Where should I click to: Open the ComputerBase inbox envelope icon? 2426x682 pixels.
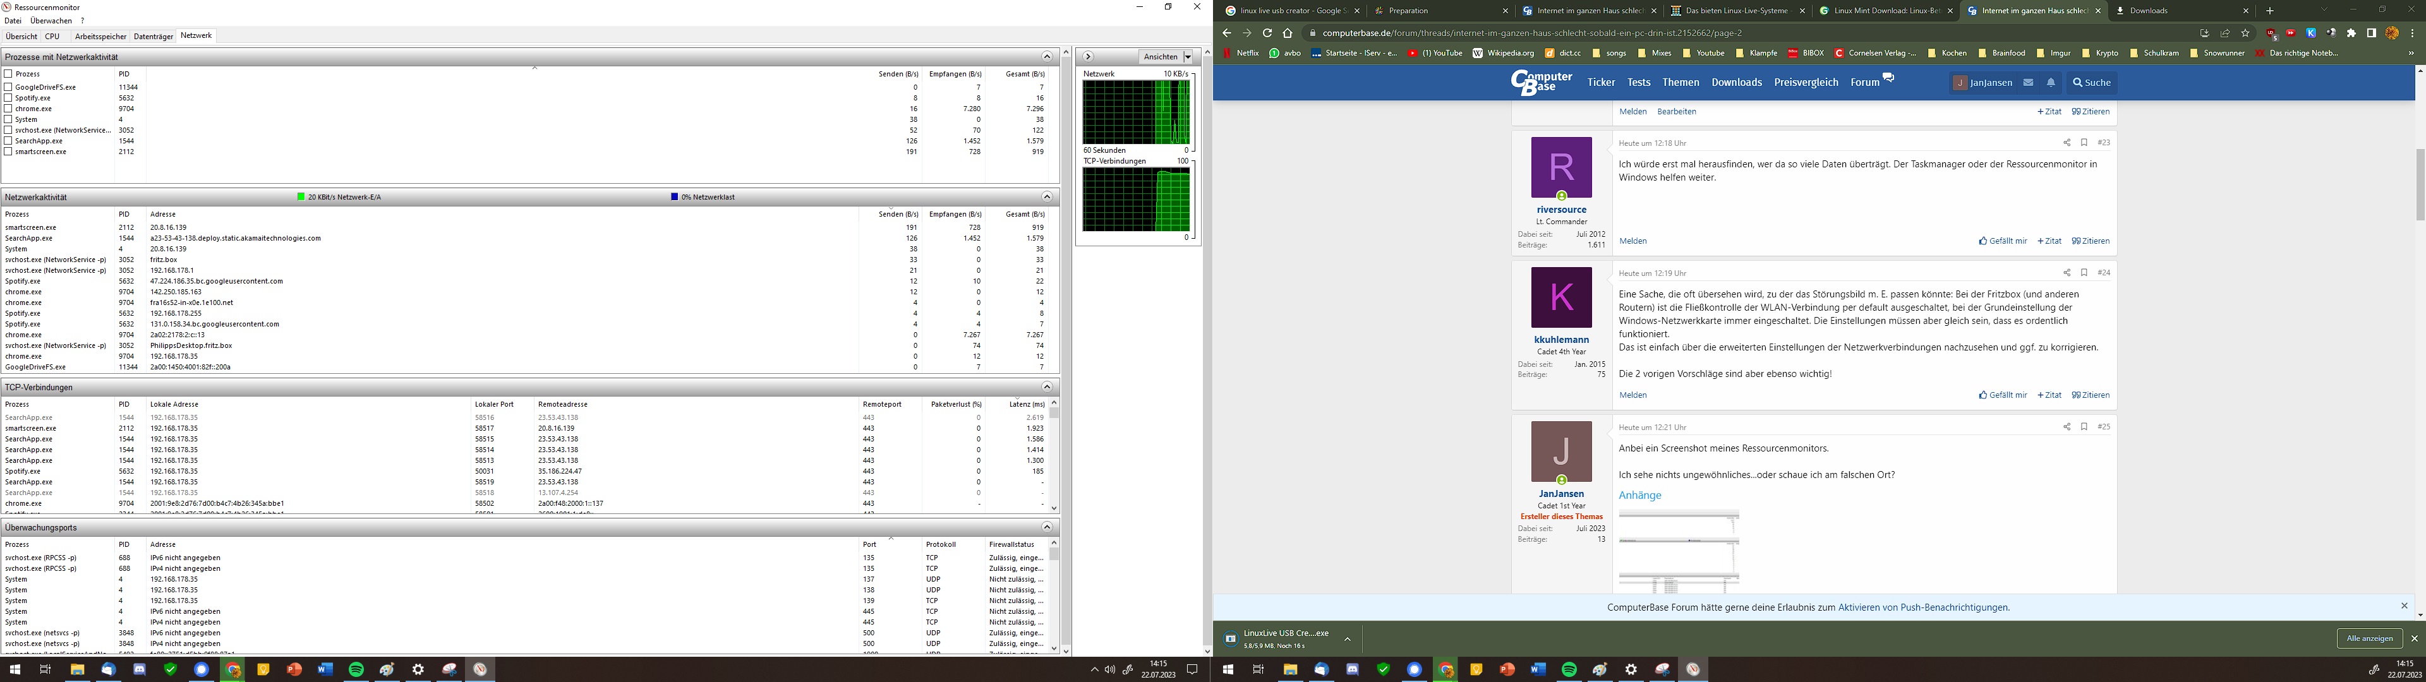[2027, 83]
